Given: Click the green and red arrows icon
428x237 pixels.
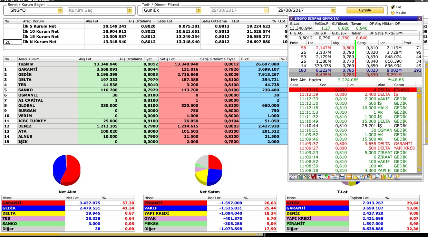Looking at the screenshot, I should 328,177.
